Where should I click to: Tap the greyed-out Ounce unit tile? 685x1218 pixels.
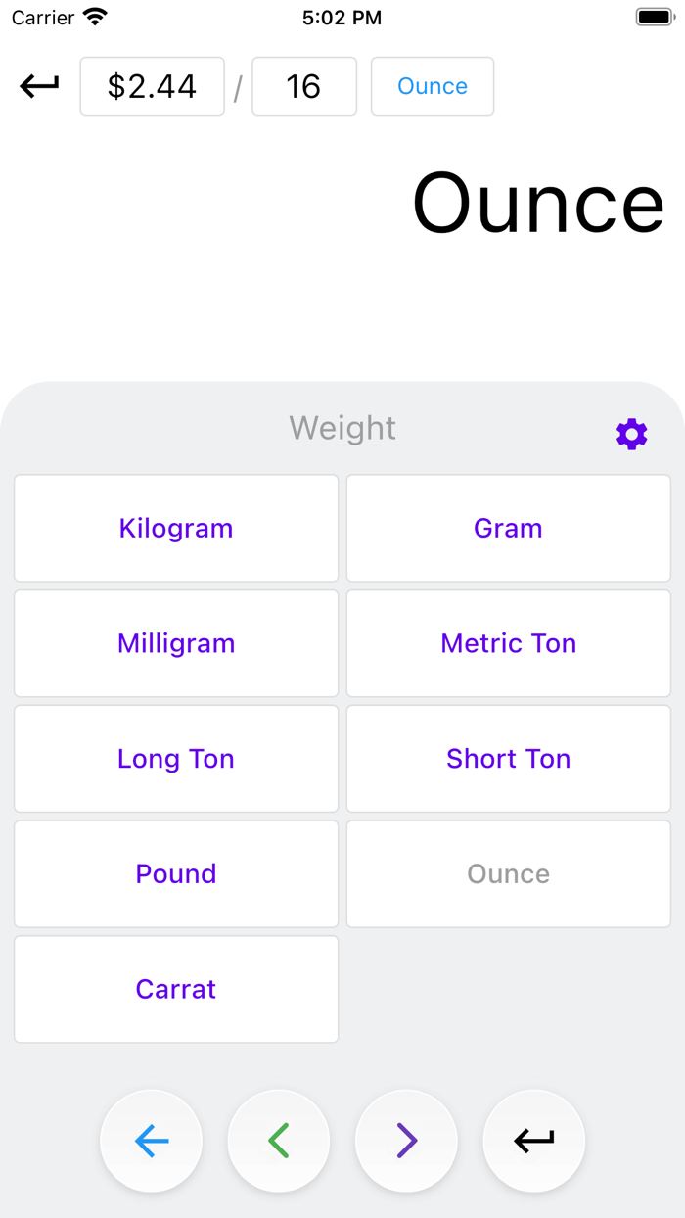[x=508, y=873]
